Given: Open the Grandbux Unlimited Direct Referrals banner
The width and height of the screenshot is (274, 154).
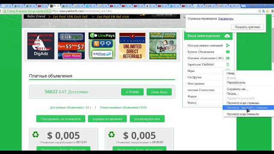Looking at the screenshot, I should pos(132,46).
